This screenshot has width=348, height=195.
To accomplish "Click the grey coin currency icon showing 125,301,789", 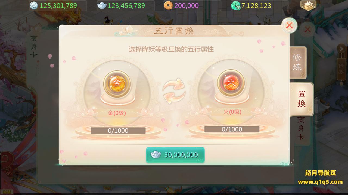I will (x=34, y=5).
